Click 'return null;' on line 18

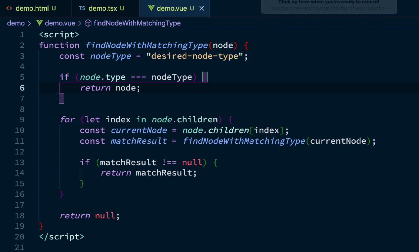tap(90, 215)
